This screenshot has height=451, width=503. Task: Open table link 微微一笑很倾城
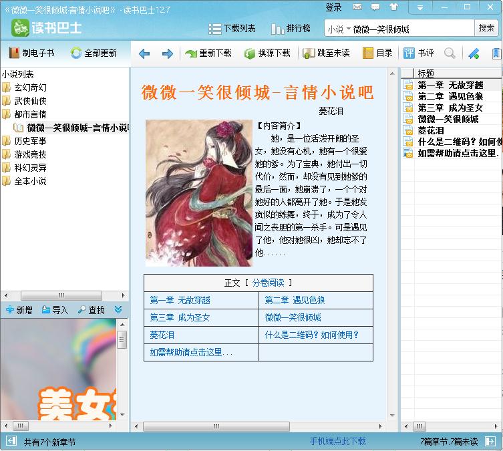tap(293, 317)
